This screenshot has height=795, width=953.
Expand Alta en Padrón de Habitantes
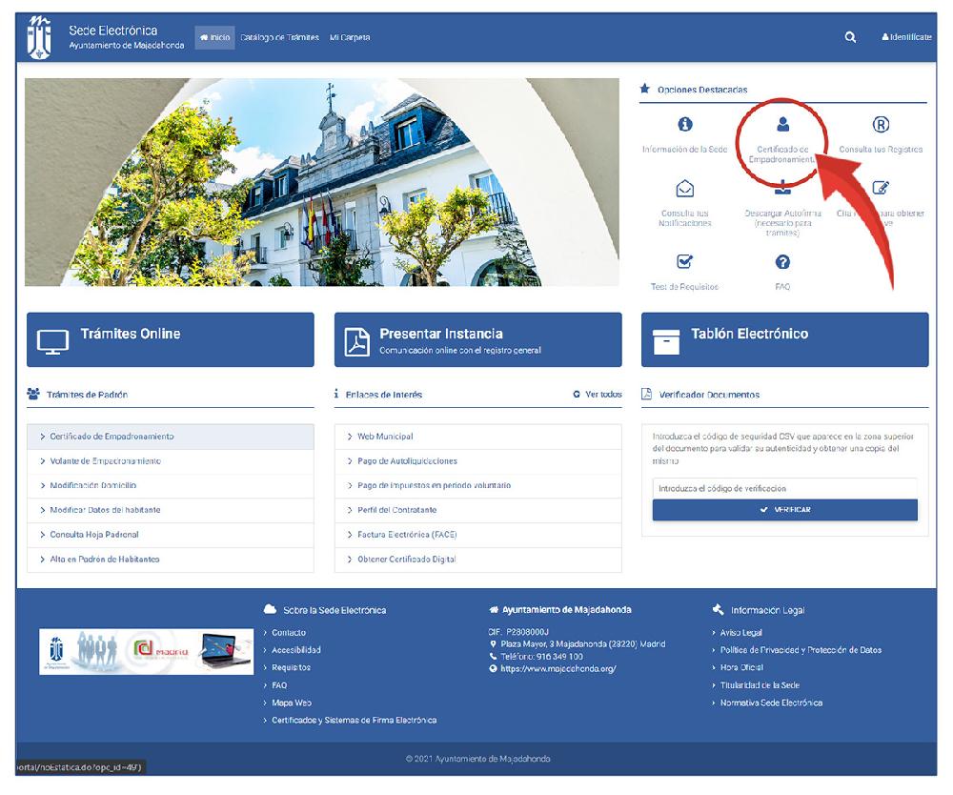[104, 560]
